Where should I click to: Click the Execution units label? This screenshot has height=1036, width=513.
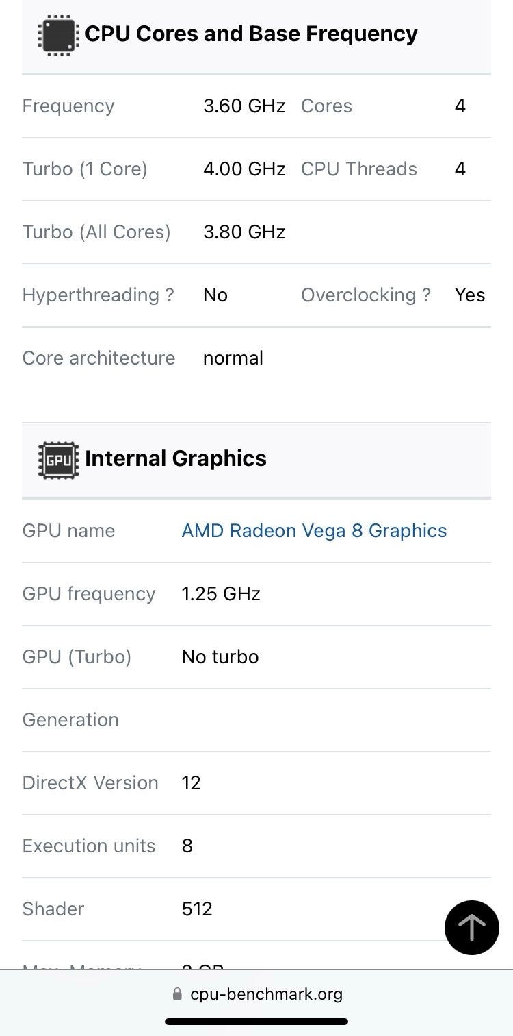click(x=89, y=846)
